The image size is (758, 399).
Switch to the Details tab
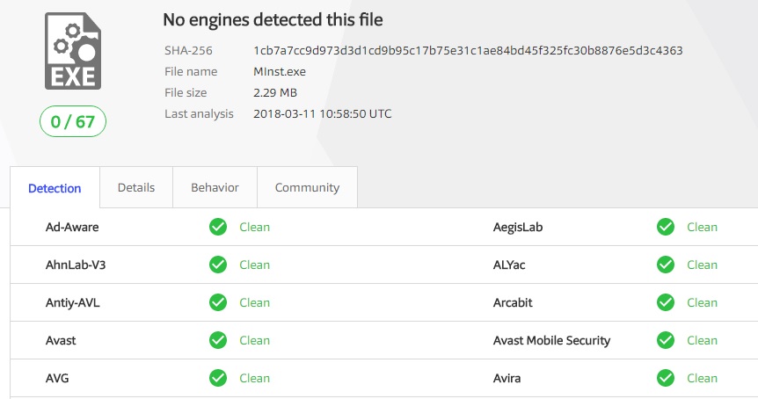[136, 187]
